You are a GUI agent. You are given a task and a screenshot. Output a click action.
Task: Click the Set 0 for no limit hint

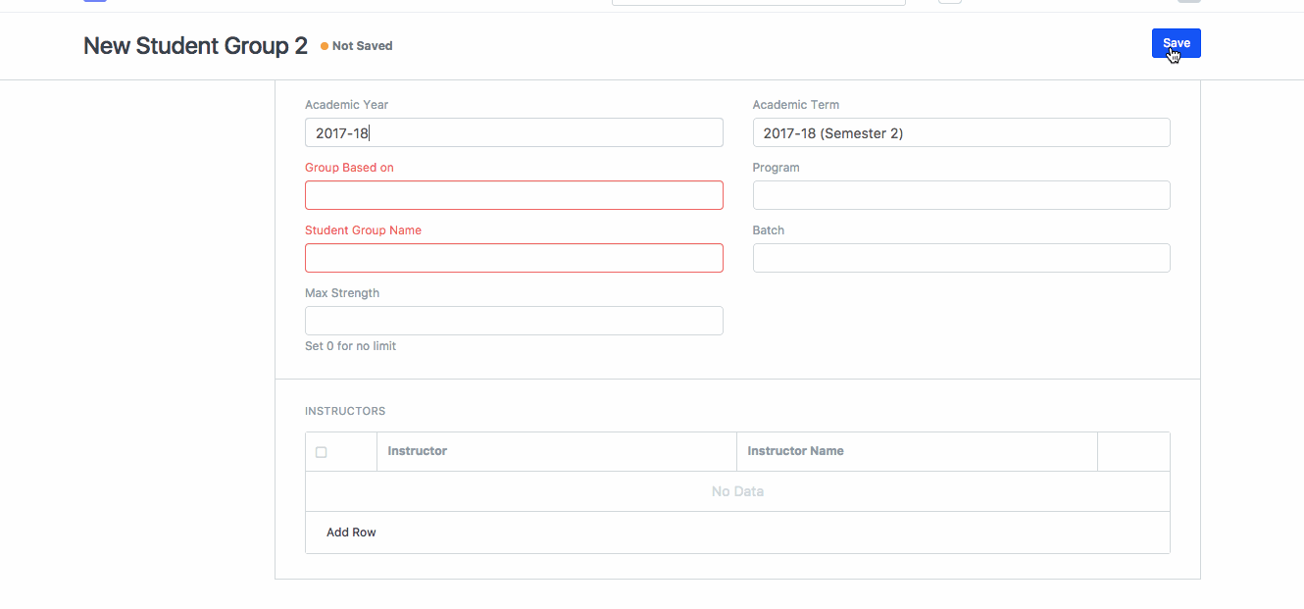point(350,346)
